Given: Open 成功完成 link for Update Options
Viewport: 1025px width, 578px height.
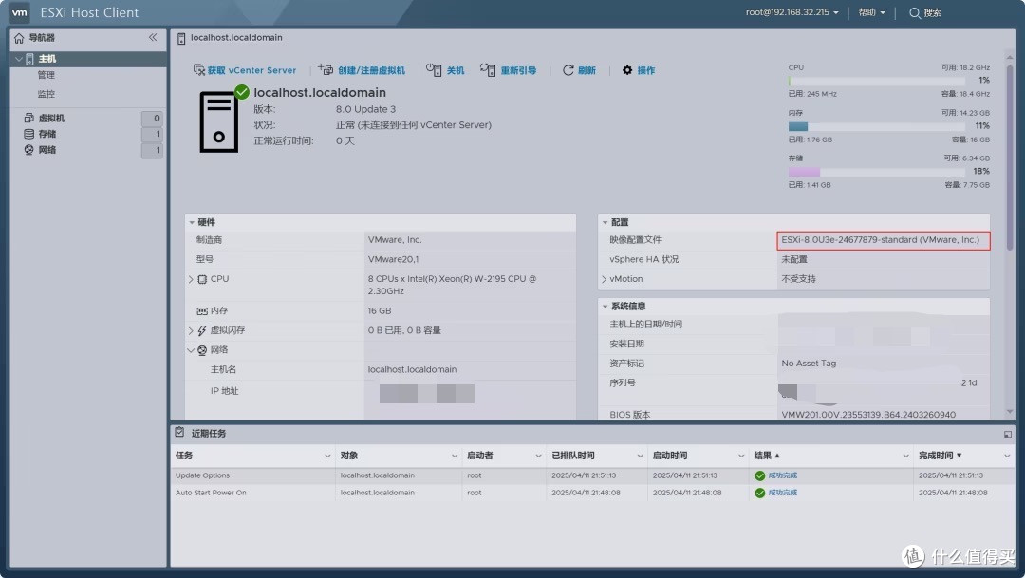Looking at the screenshot, I should (782, 475).
